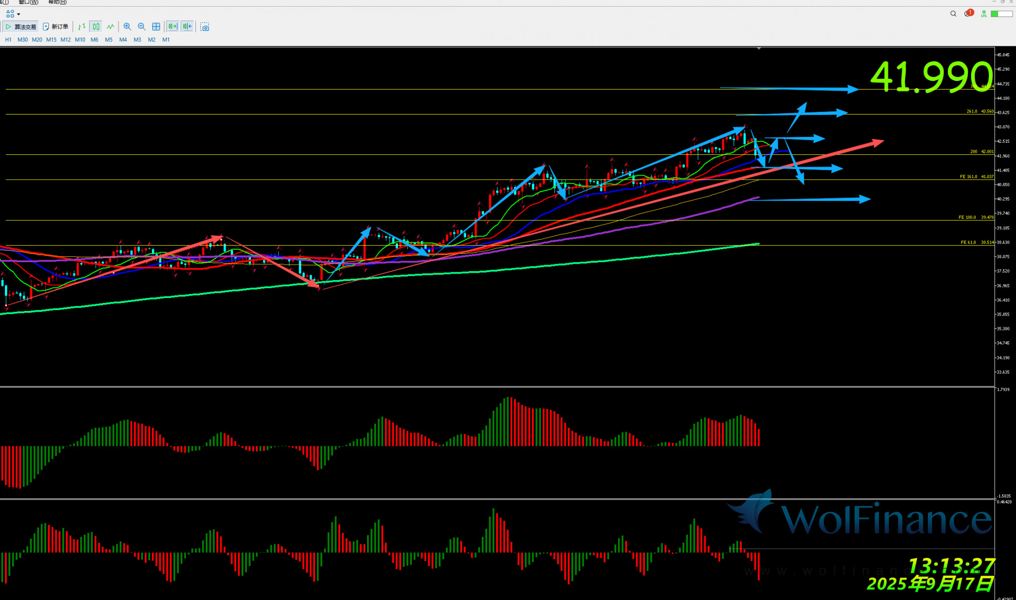
Task: Click the green connection level bar
Action: (x=1001, y=14)
